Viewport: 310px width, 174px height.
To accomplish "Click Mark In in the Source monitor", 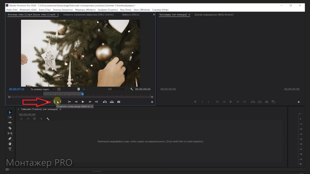I will point(55,102).
